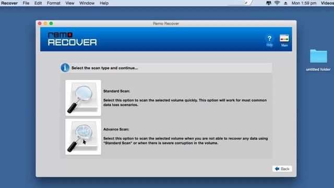
Task: Open the Recover app menu
Action: pos(9,3)
